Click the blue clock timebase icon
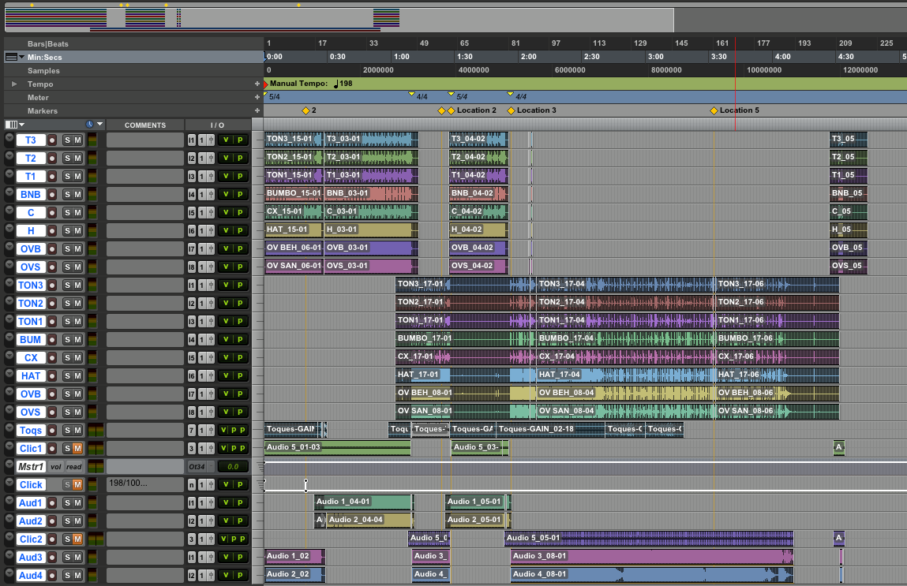The width and height of the screenshot is (907, 586). point(90,125)
